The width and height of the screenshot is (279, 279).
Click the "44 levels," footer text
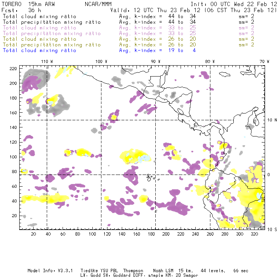click(213, 271)
